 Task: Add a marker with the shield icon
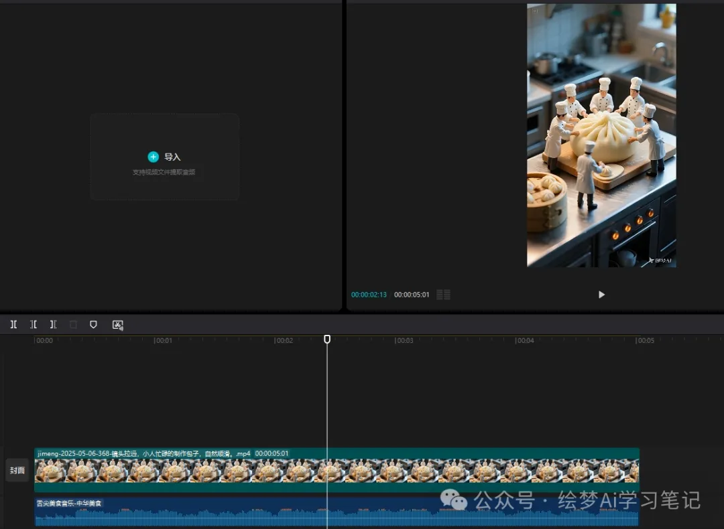pyautogui.click(x=93, y=325)
